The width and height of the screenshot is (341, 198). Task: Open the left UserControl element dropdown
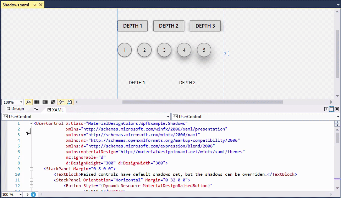168,117
